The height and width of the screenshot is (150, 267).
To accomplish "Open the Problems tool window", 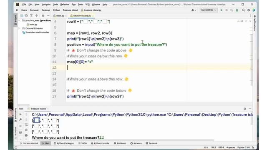I will (x=120, y=143).
